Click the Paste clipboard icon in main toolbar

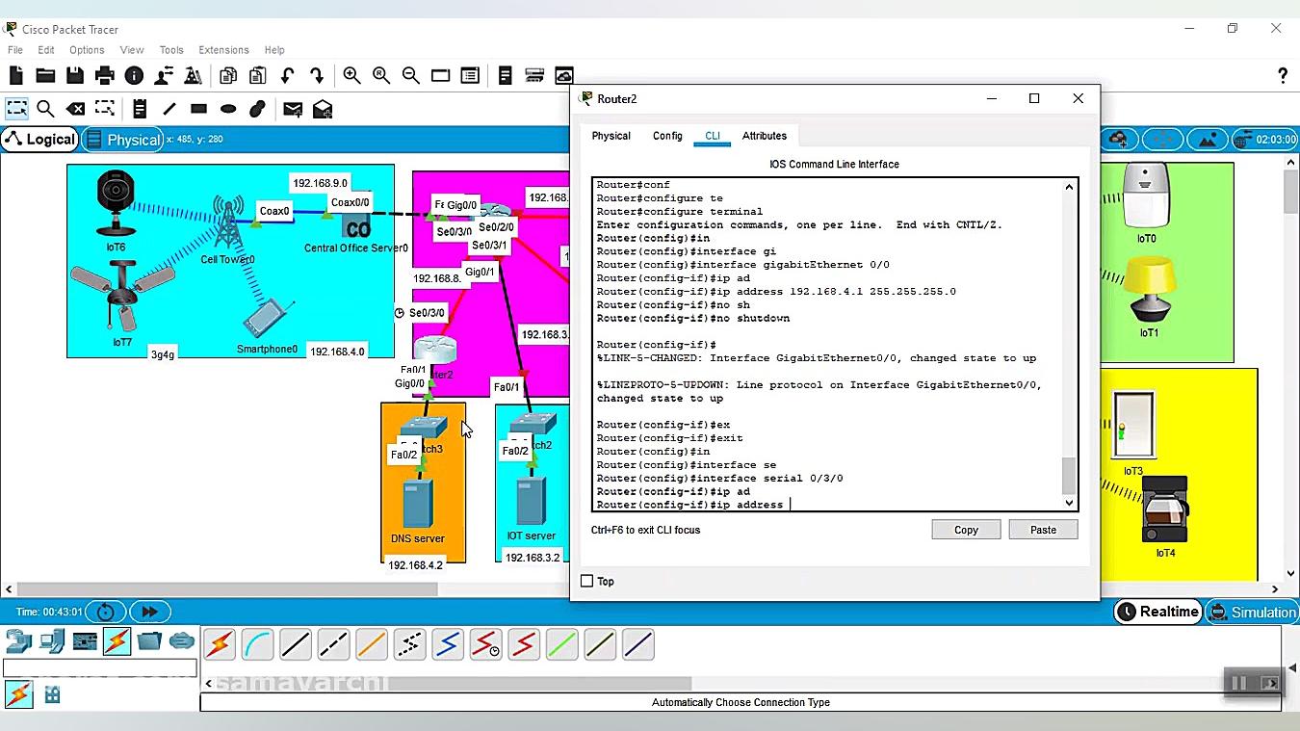(x=257, y=75)
